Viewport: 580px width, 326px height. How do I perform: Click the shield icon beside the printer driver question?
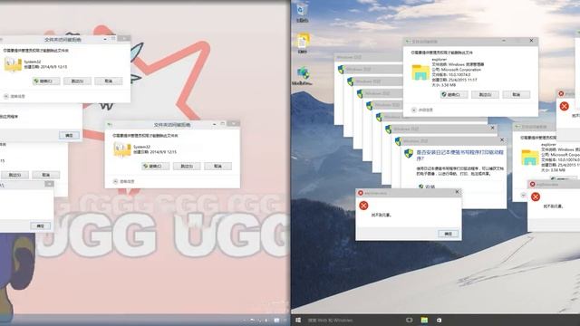tap(409, 153)
